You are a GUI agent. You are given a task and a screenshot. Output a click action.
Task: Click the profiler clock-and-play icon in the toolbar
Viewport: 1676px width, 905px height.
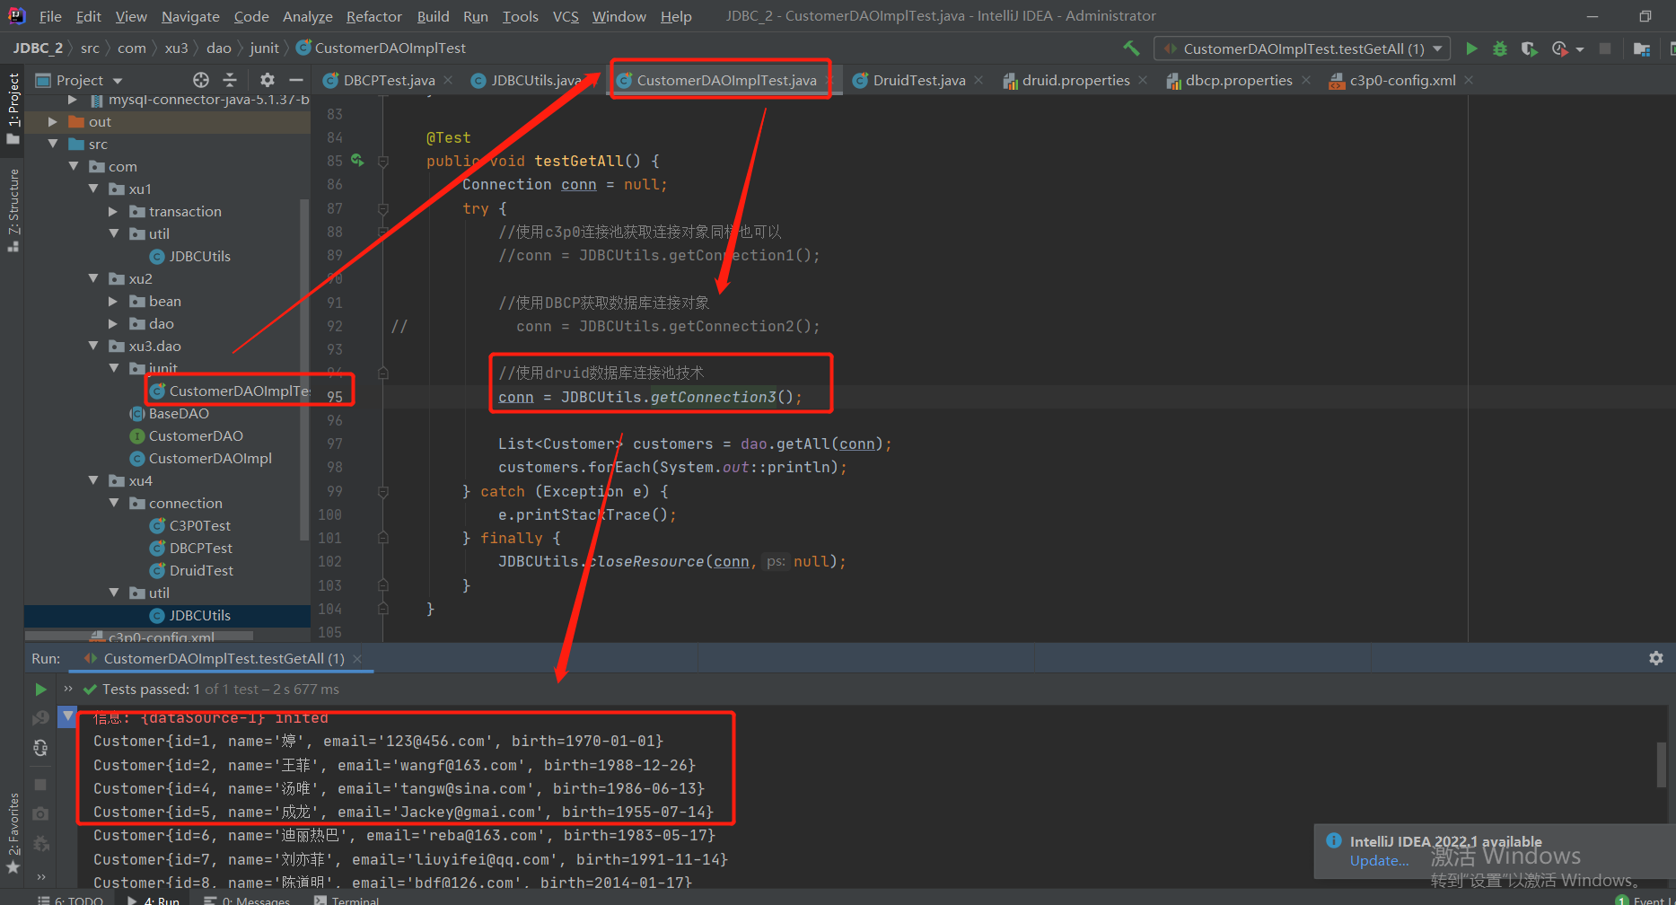tap(1560, 48)
